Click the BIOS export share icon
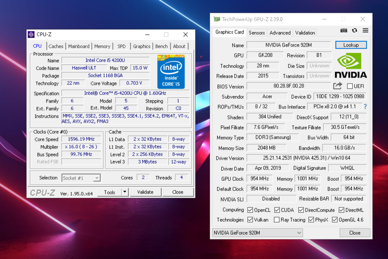Image resolution: width=388 pixels, height=259 pixels. [x=338, y=86]
